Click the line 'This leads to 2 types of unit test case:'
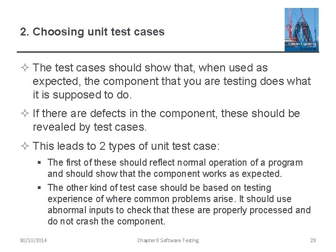 126,146
